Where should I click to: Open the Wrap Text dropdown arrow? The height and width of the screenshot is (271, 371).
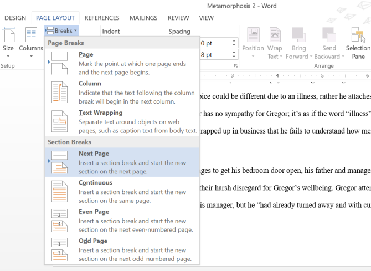(x=281, y=57)
